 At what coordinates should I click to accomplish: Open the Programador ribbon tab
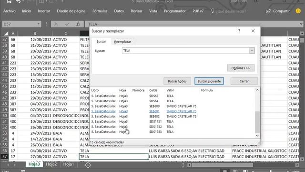175,11
